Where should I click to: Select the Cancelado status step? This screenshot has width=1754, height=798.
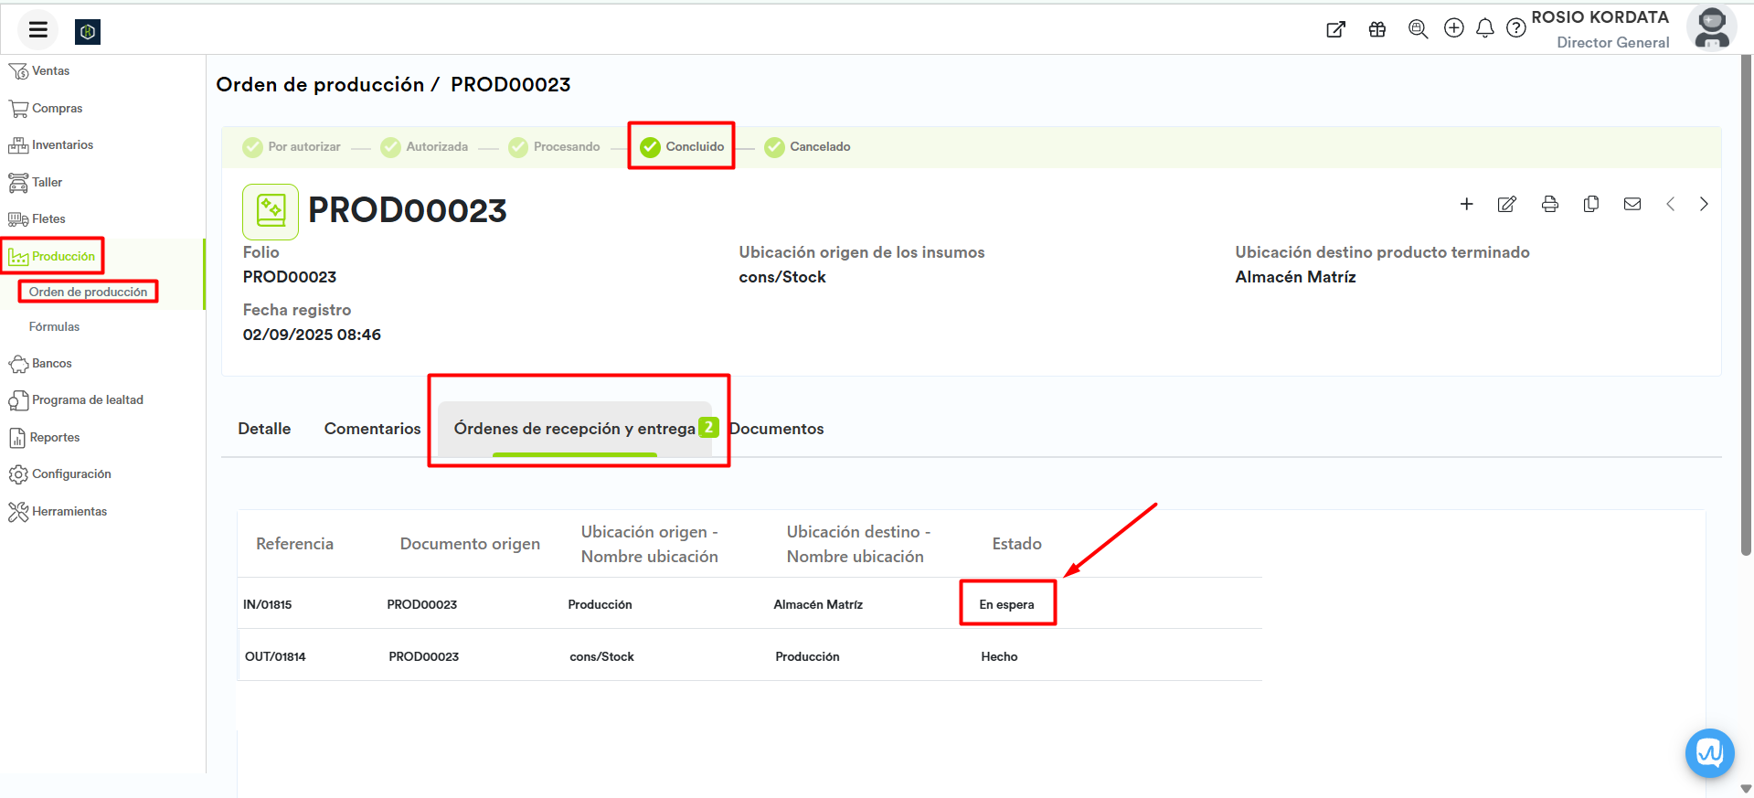[808, 146]
